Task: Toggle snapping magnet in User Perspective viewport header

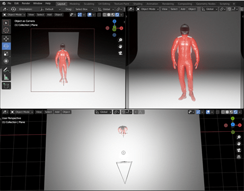Action: [123, 112]
